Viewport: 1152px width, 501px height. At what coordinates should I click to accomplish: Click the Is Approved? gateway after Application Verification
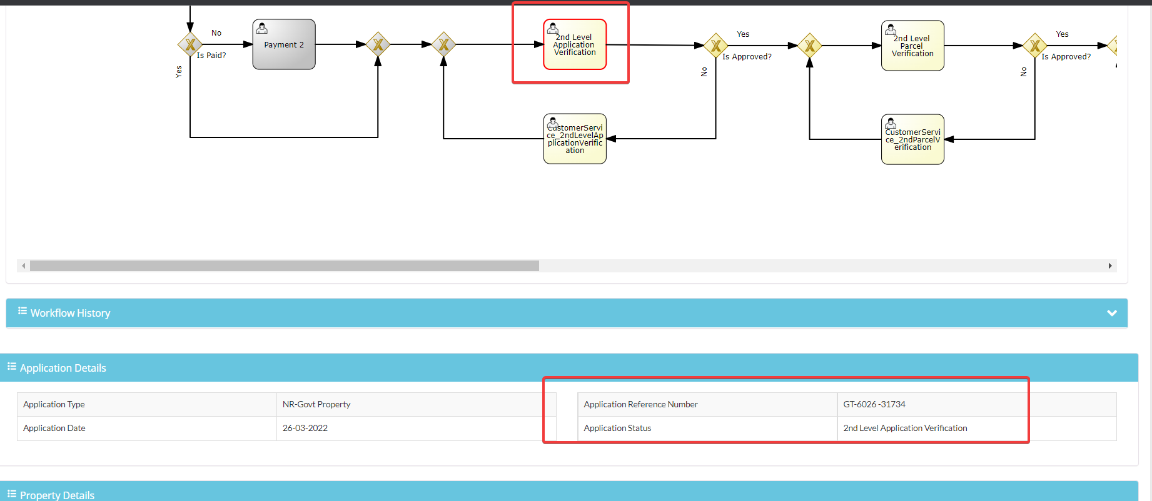(716, 46)
